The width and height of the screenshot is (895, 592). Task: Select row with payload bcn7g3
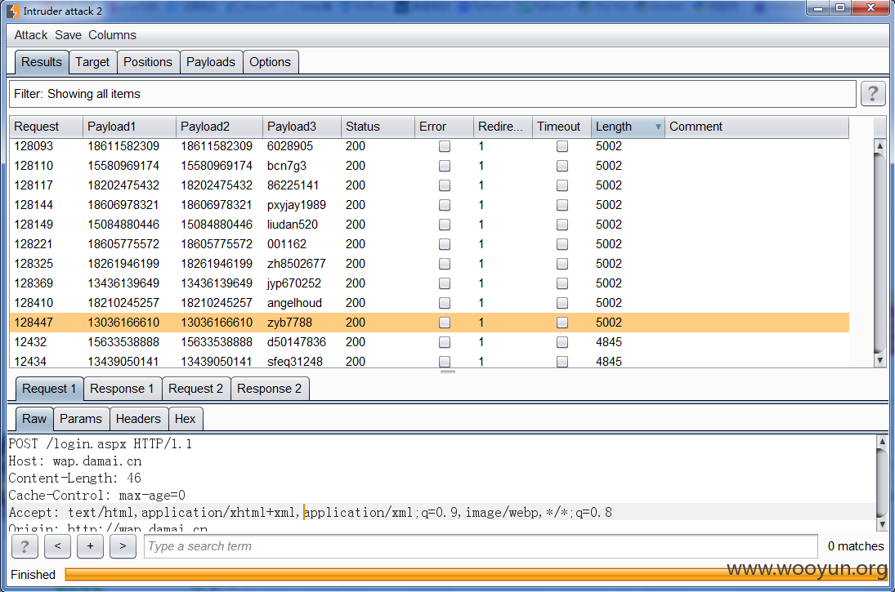[429, 166]
